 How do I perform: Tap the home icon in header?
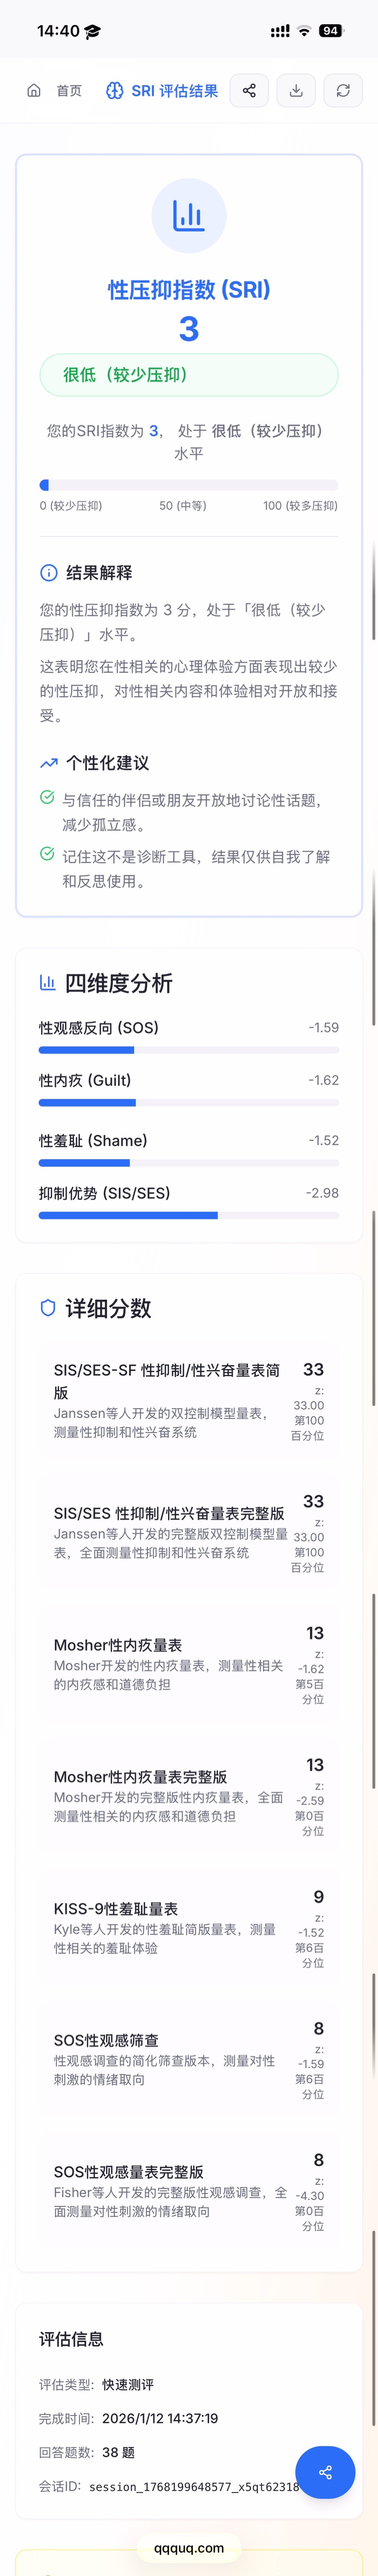(34, 90)
